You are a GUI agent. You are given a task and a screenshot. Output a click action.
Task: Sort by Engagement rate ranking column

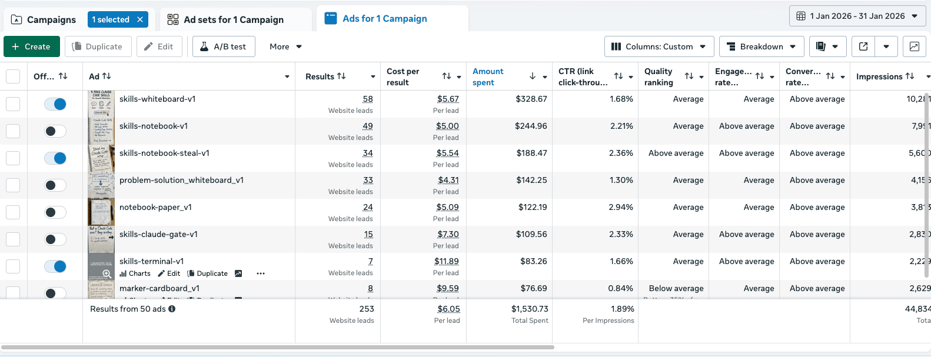[x=760, y=76]
